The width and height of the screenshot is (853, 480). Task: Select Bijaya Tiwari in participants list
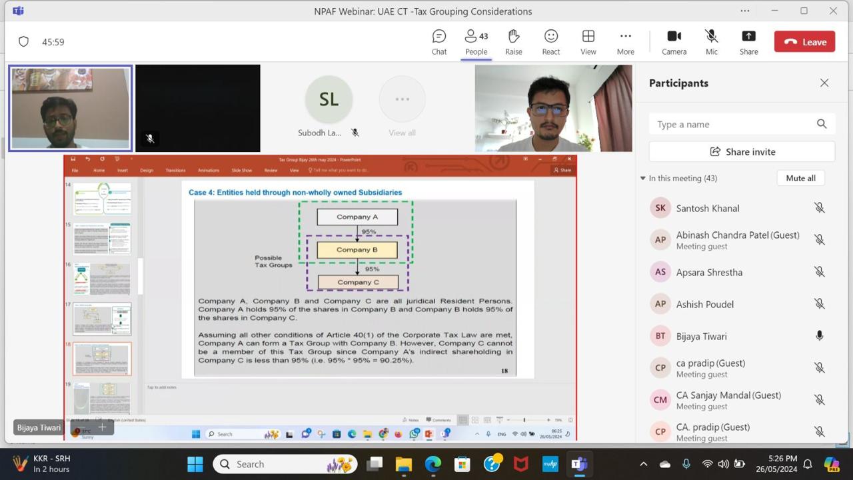coord(701,336)
